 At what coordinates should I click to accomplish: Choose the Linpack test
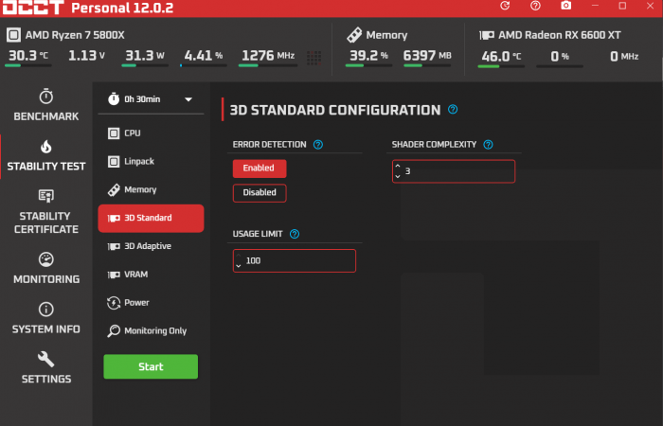pyautogui.click(x=151, y=162)
